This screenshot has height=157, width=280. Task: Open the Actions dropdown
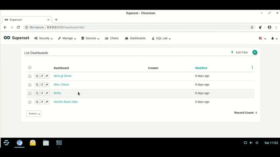point(34,113)
